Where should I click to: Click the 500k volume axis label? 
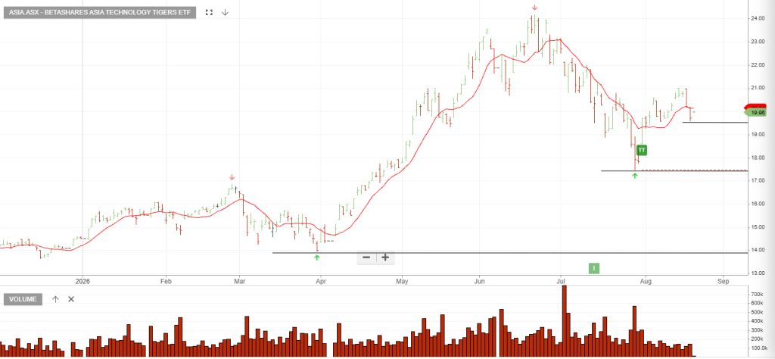click(x=758, y=312)
